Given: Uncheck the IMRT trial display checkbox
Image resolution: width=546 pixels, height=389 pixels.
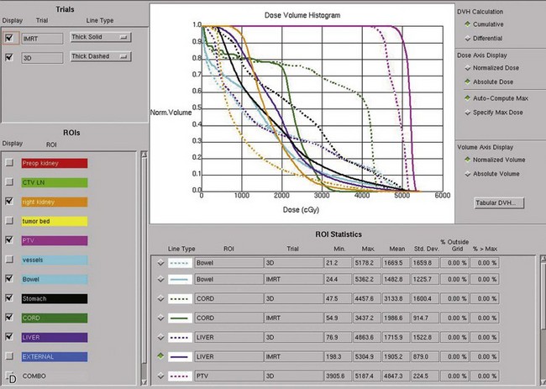Looking at the screenshot, I should point(9,38).
